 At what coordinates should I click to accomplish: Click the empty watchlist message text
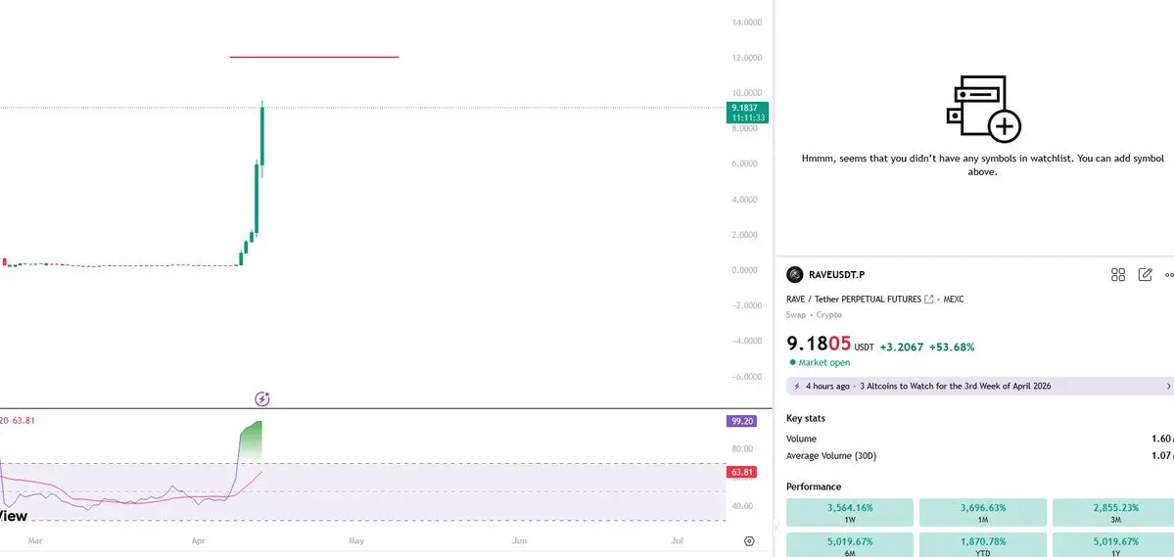pos(983,164)
